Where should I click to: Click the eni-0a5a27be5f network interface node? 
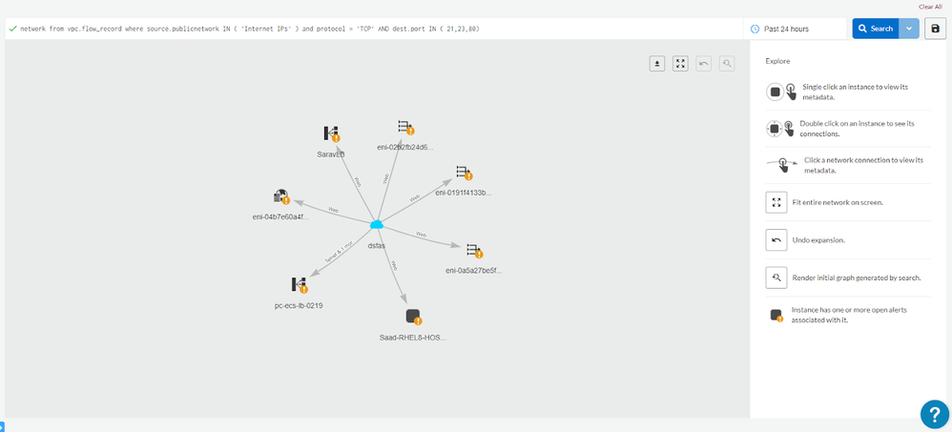click(473, 250)
